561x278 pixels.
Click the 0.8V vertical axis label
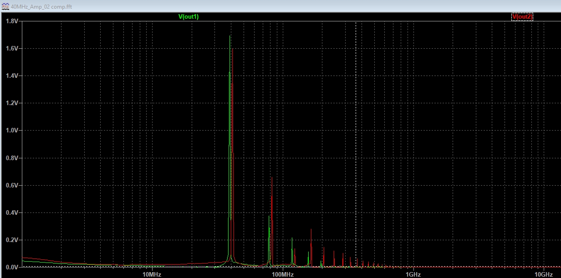coord(11,158)
